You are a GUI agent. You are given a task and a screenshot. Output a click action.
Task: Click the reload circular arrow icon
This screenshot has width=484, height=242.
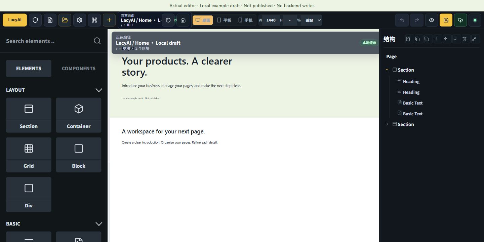click(x=168, y=20)
